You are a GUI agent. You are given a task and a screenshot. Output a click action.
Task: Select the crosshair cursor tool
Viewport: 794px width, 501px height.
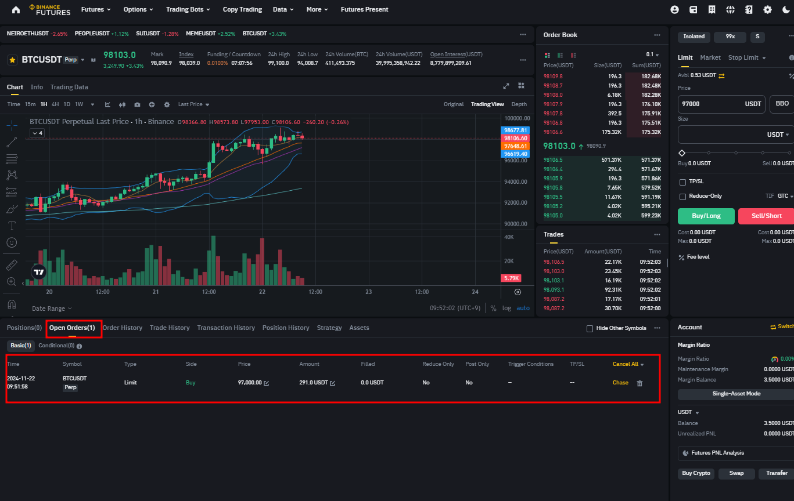pos(12,125)
